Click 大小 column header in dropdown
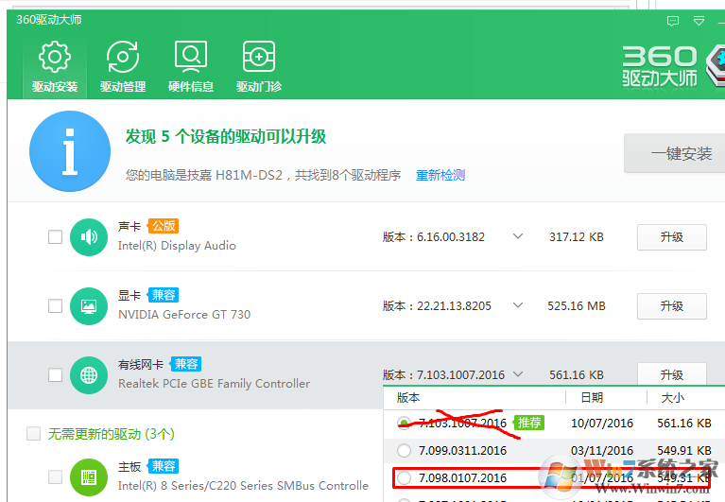The height and width of the screenshot is (502, 725). coord(673,397)
